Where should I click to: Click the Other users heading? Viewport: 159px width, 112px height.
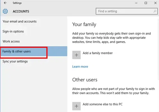pos(85,80)
